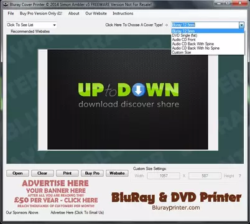Open the Buy Pro Version Only £1 menu

[41, 14]
